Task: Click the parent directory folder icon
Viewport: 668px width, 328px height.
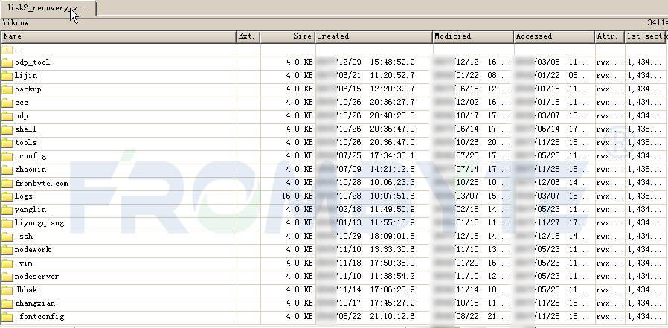Action: pyautogui.click(x=7, y=50)
